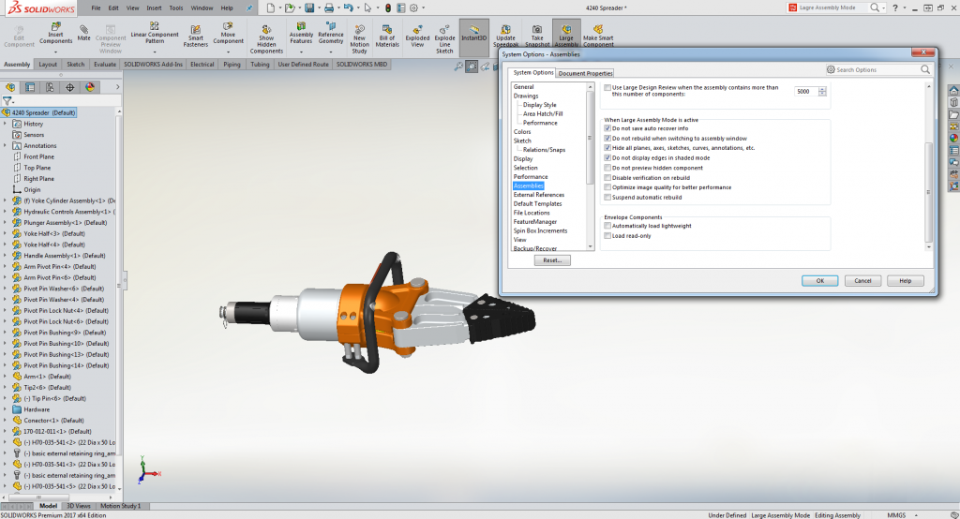The width and height of the screenshot is (960, 519).
Task: Check Load read-only option
Action: (x=607, y=236)
